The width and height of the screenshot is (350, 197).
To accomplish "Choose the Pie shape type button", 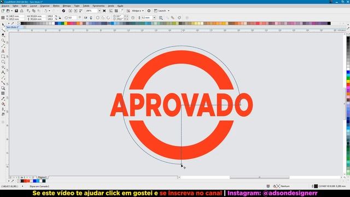I will tap(103, 18).
